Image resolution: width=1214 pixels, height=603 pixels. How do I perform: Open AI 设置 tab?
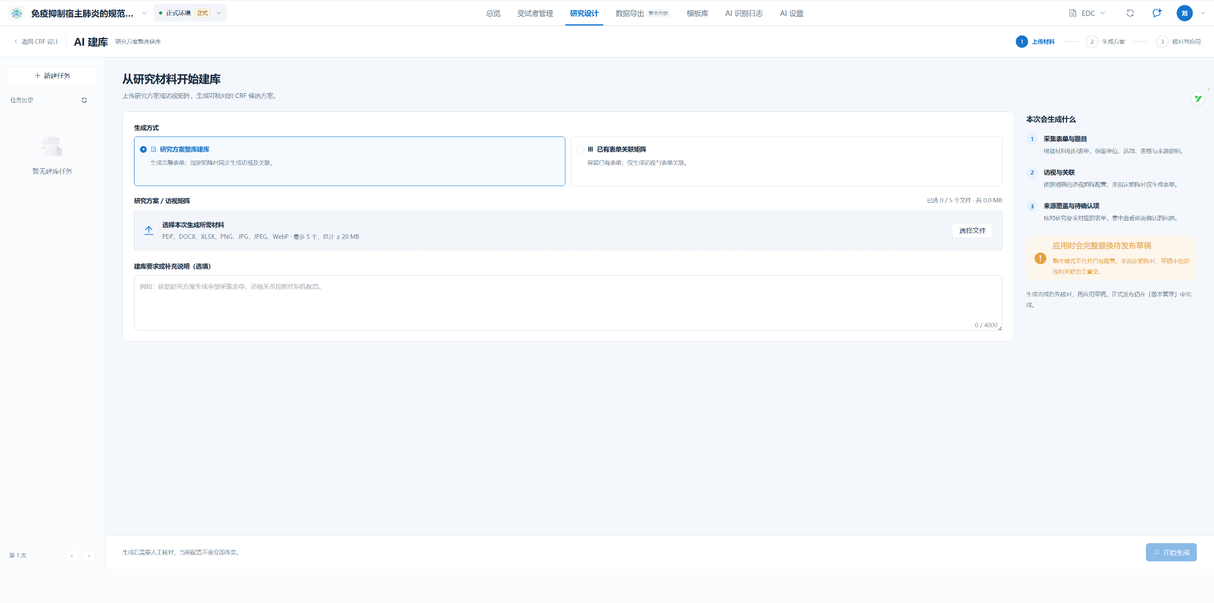[x=791, y=13]
